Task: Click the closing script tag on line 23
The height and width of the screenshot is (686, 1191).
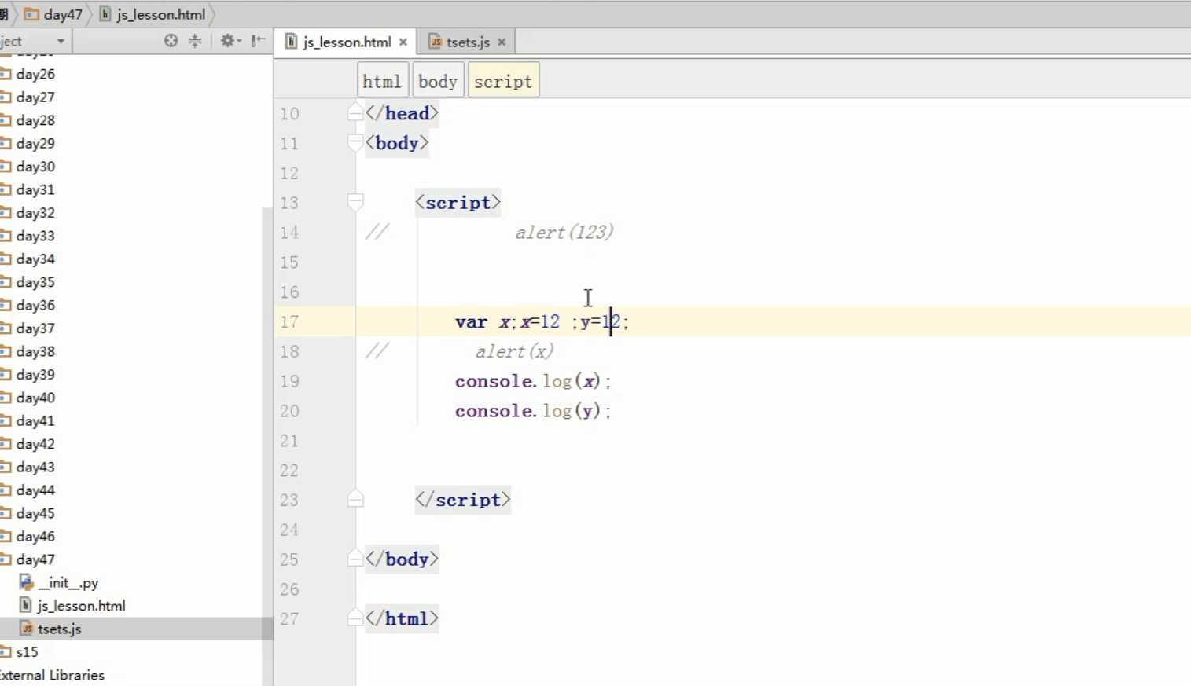Action: click(463, 500)
